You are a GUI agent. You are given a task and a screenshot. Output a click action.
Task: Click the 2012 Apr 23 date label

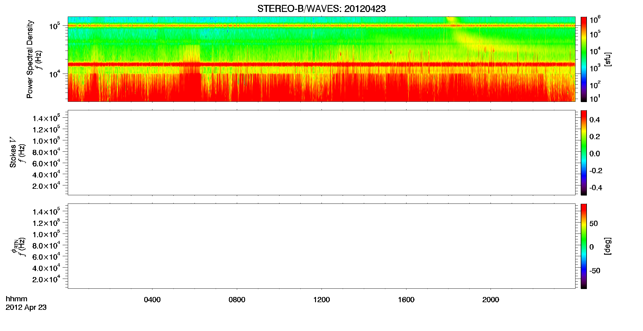26,307
